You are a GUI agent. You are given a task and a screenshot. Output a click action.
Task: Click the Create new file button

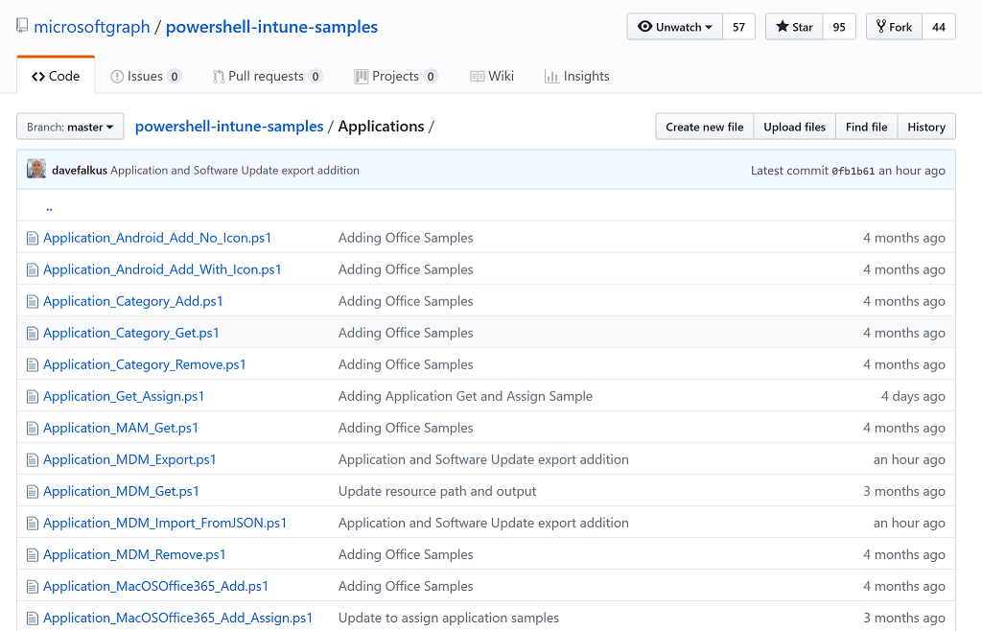pos(705,127)
